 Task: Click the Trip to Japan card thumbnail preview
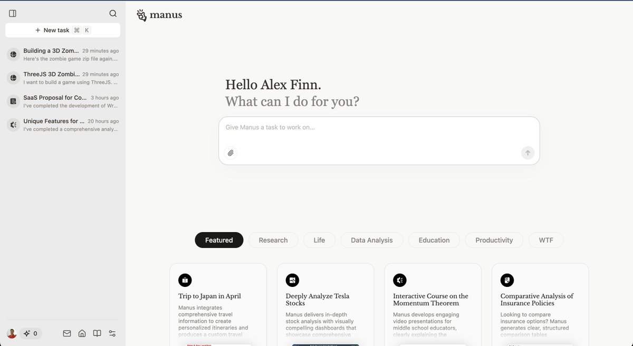[x=218, y=345]
